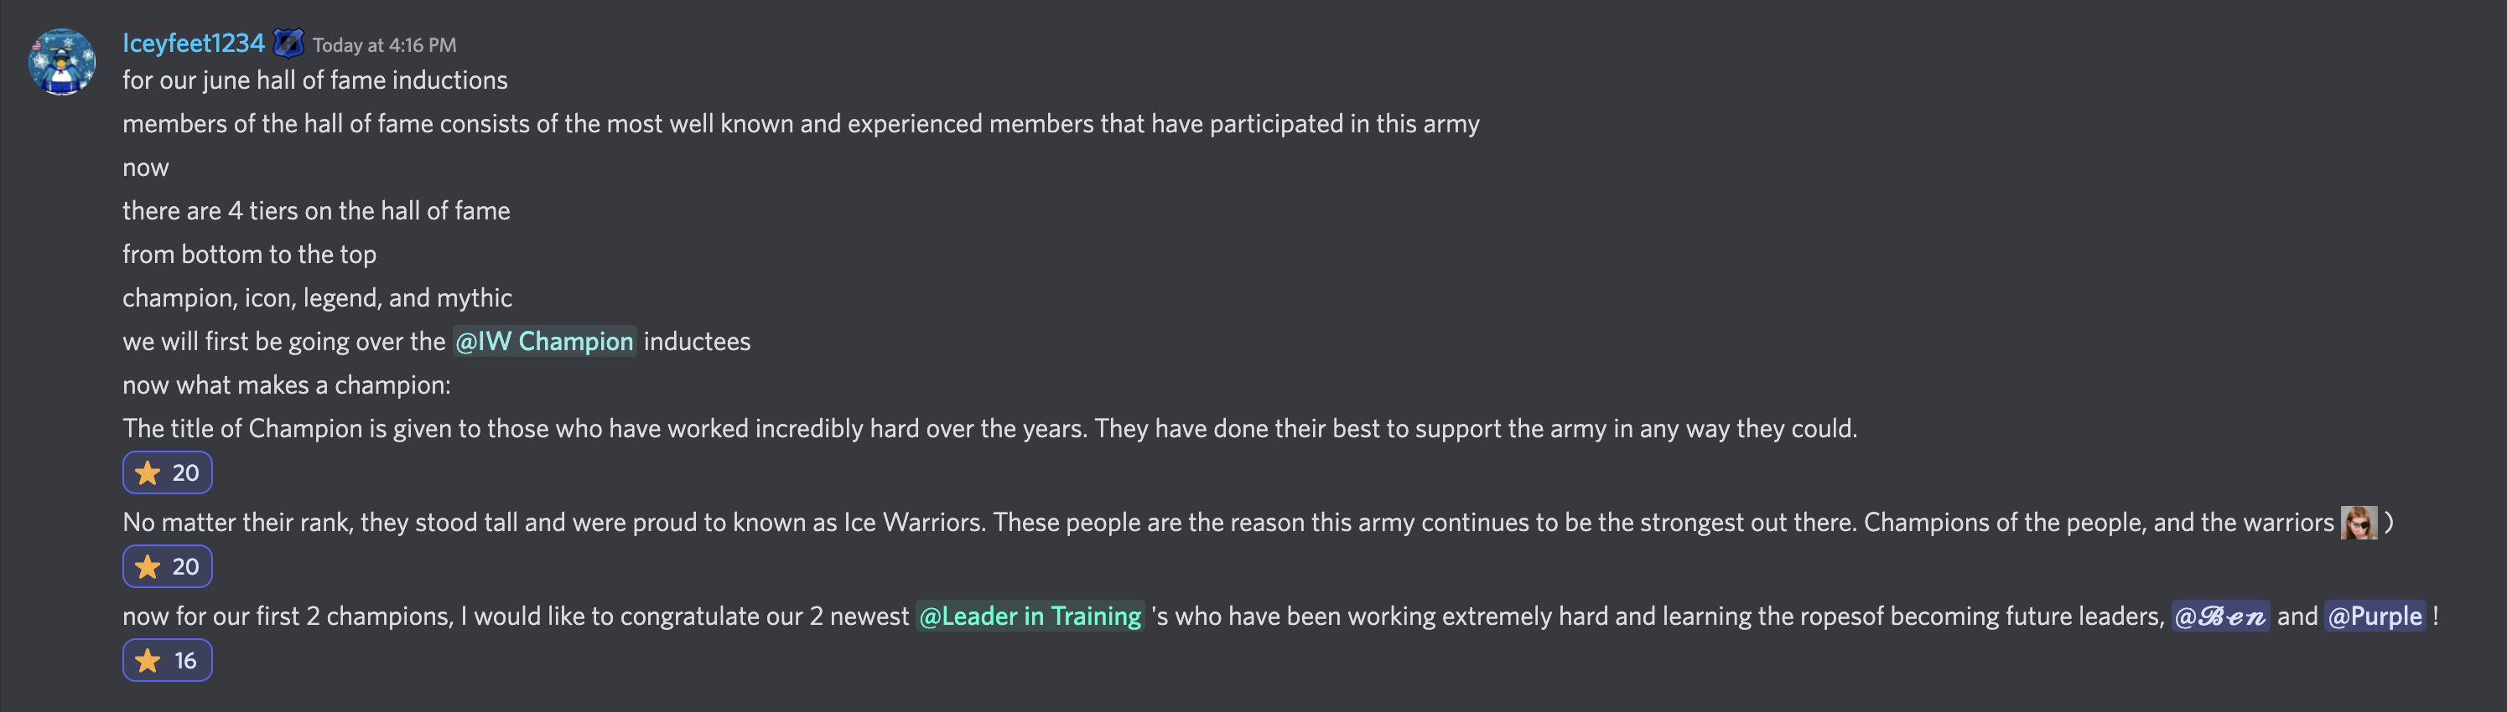
Task: Toggle star reaction under 'The title of Champion' message
Action: click(168, 472)
